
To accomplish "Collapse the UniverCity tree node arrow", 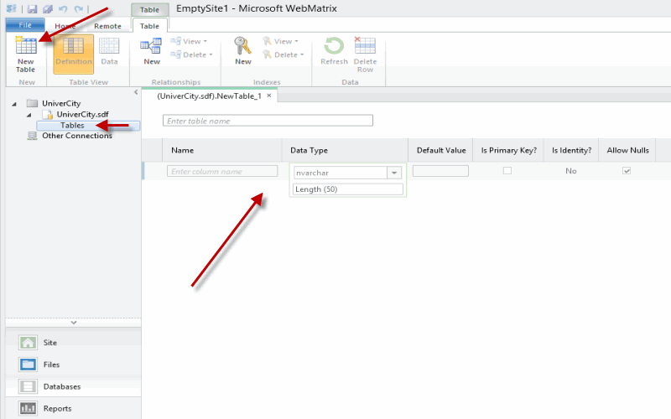I will click(x=14, y=103).
